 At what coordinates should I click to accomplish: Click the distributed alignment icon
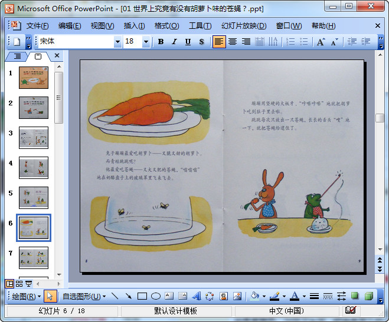pos(260,42)
